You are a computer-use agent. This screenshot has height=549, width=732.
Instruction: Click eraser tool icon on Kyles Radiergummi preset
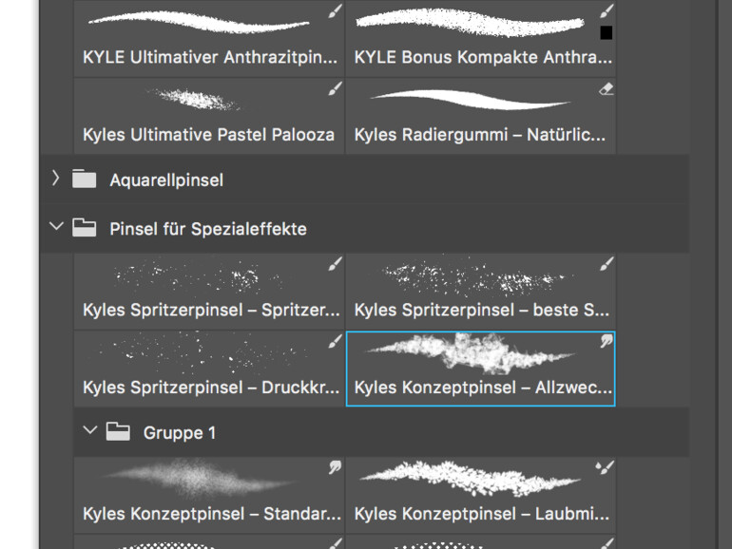tap(606, 88)
